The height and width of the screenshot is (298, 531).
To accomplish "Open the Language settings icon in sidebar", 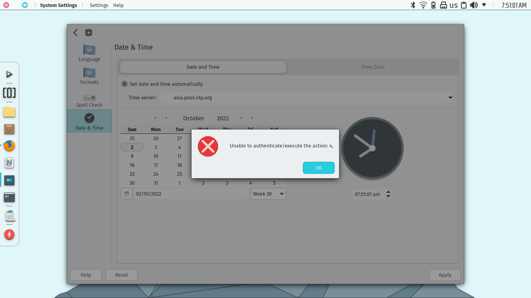I will pos(89,50).
